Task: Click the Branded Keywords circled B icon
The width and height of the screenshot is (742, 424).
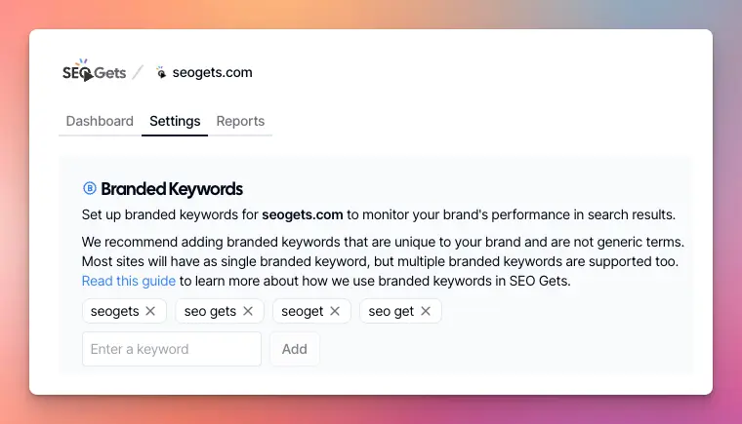Action: click(x=90, y=189)
